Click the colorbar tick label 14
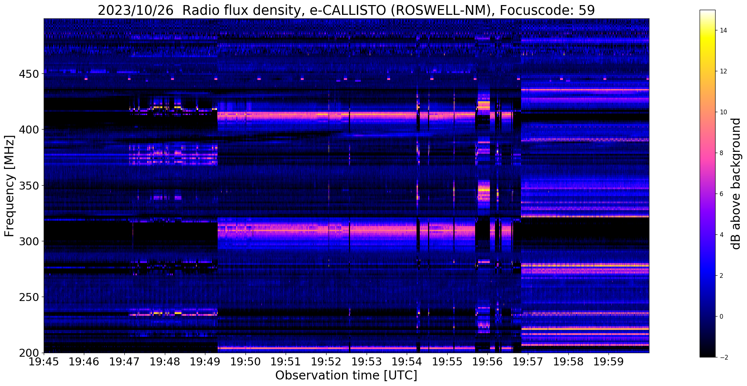This screenshot has width=747, height=386. pos(723,30)
